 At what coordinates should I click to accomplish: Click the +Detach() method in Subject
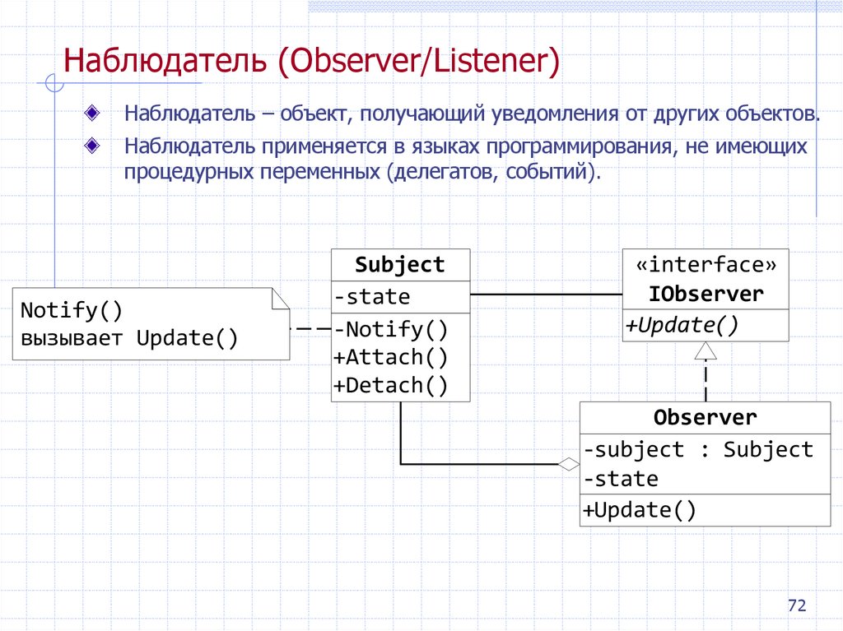pos(391,383)
